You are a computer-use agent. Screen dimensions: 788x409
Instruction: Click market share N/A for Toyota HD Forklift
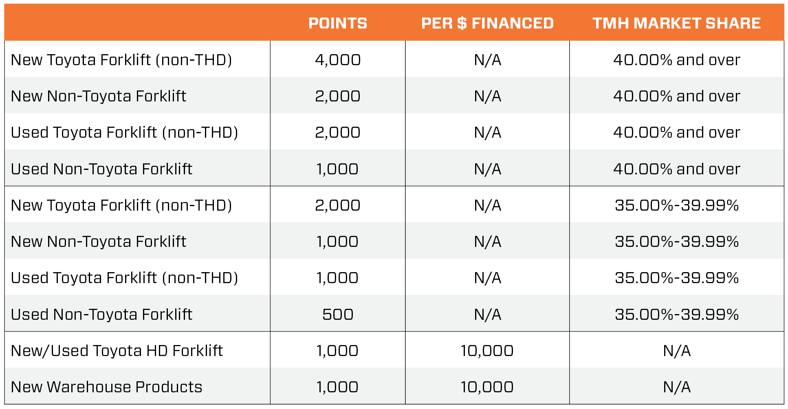tap(677, 351)
